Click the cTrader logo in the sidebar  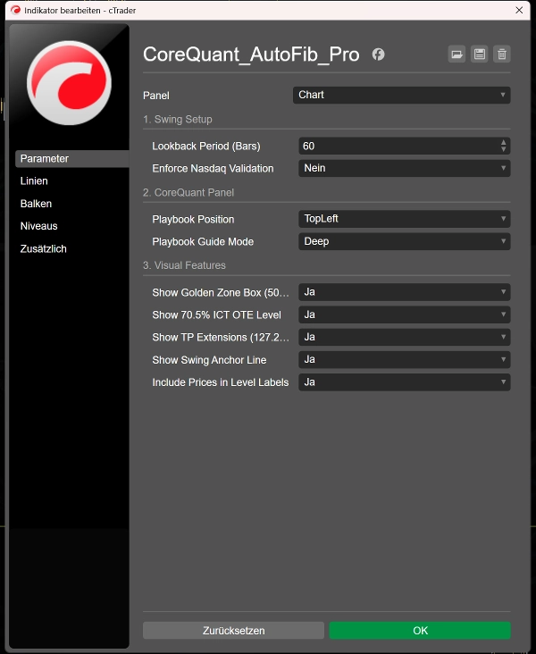pyautogui.click(x=69, y=82)
